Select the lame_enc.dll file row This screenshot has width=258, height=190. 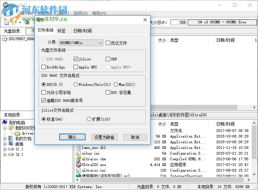163,148
